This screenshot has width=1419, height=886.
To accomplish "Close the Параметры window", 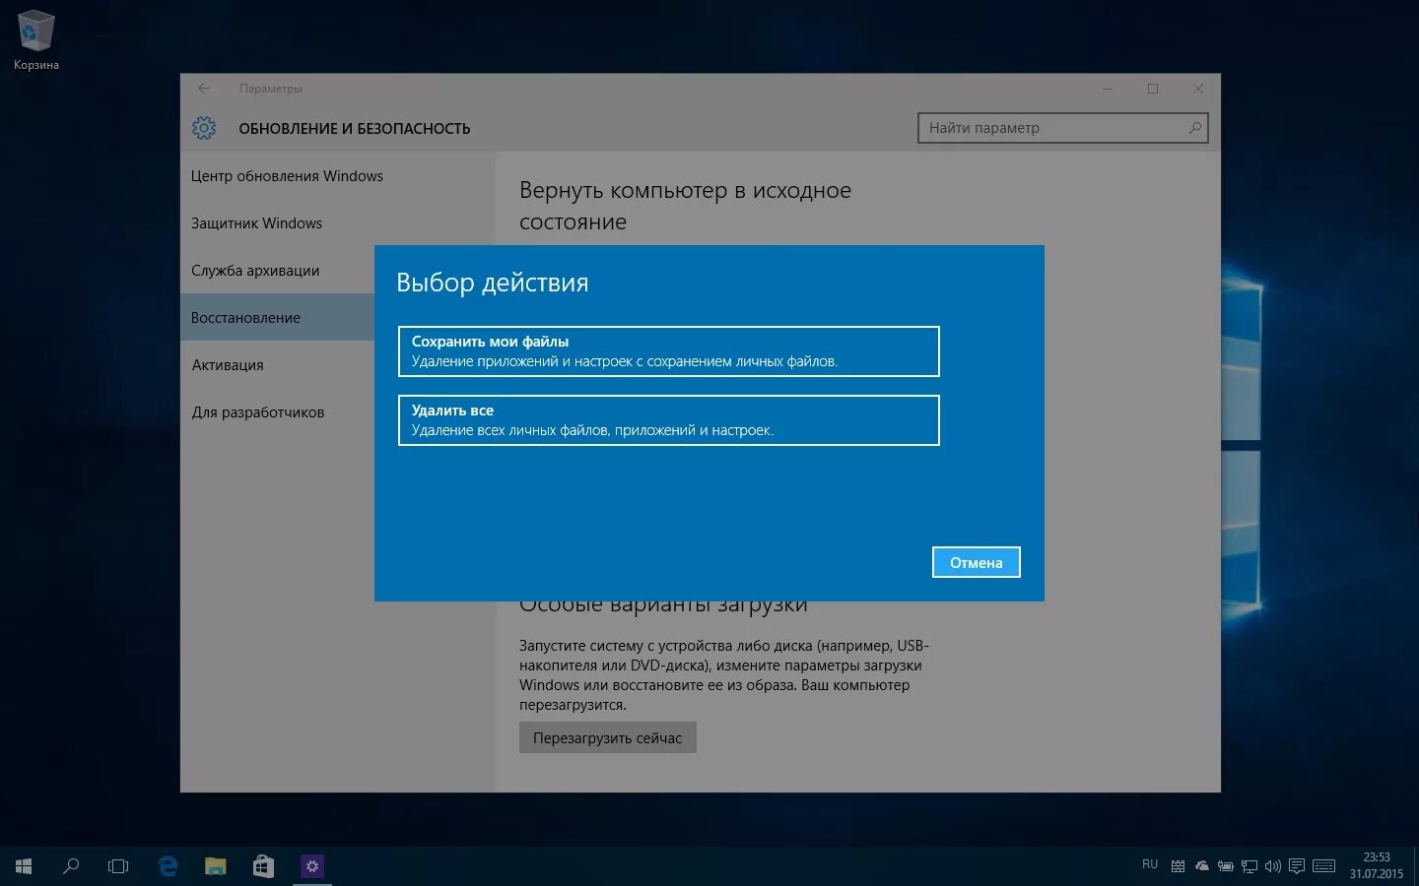I will click(x=1198, y=89).
